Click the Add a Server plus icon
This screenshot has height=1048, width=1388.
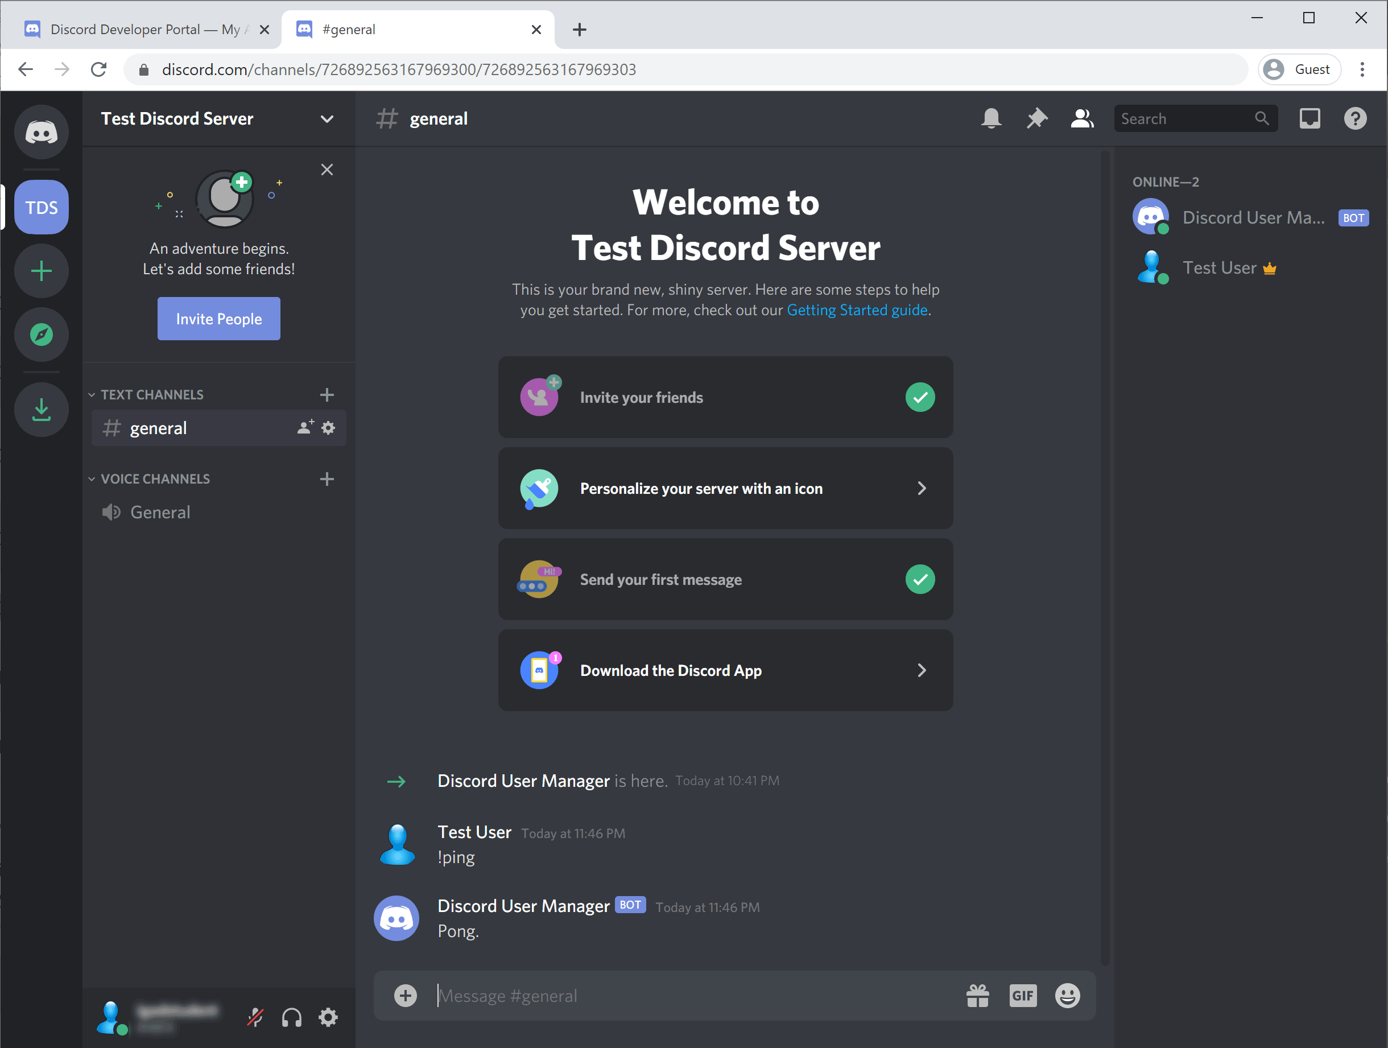42,271
